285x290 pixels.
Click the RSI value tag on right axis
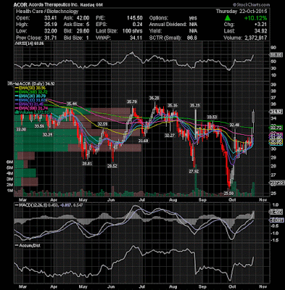276,55
